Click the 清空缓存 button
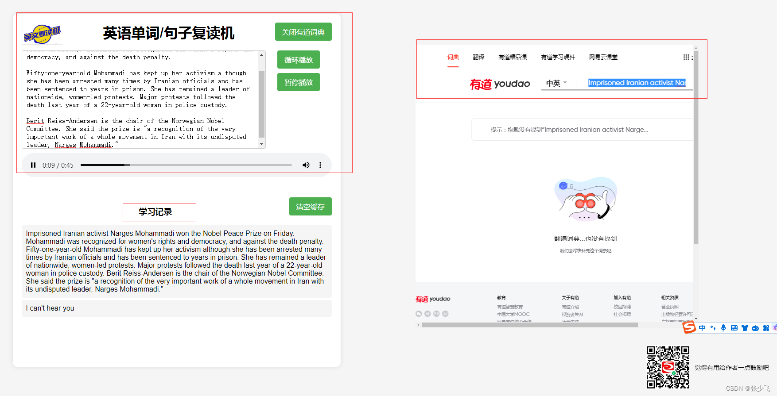 (x=311, y=207)
